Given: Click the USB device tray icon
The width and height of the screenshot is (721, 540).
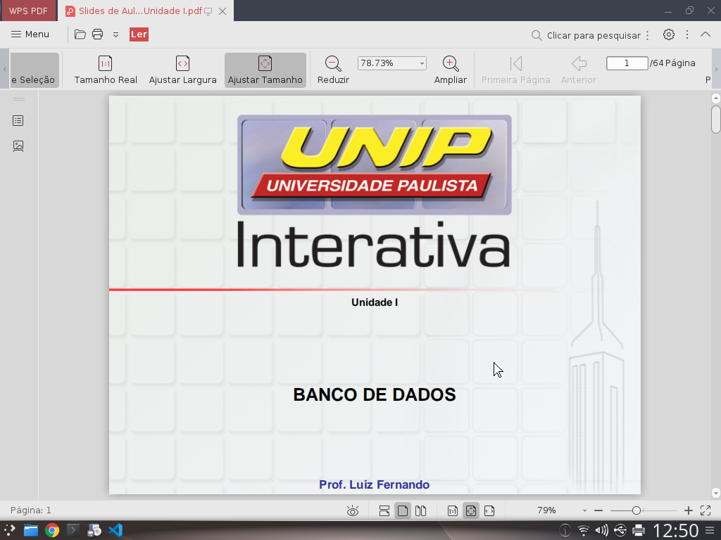Looking at the screenshot, I should 620,530.
